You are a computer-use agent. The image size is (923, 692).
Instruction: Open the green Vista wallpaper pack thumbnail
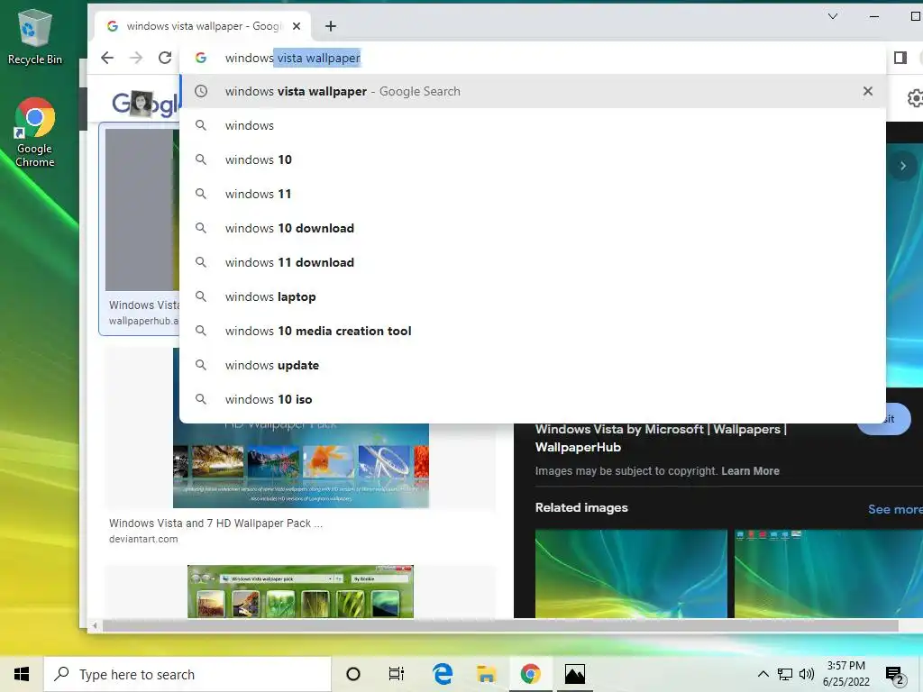click(x=300, y=591)
